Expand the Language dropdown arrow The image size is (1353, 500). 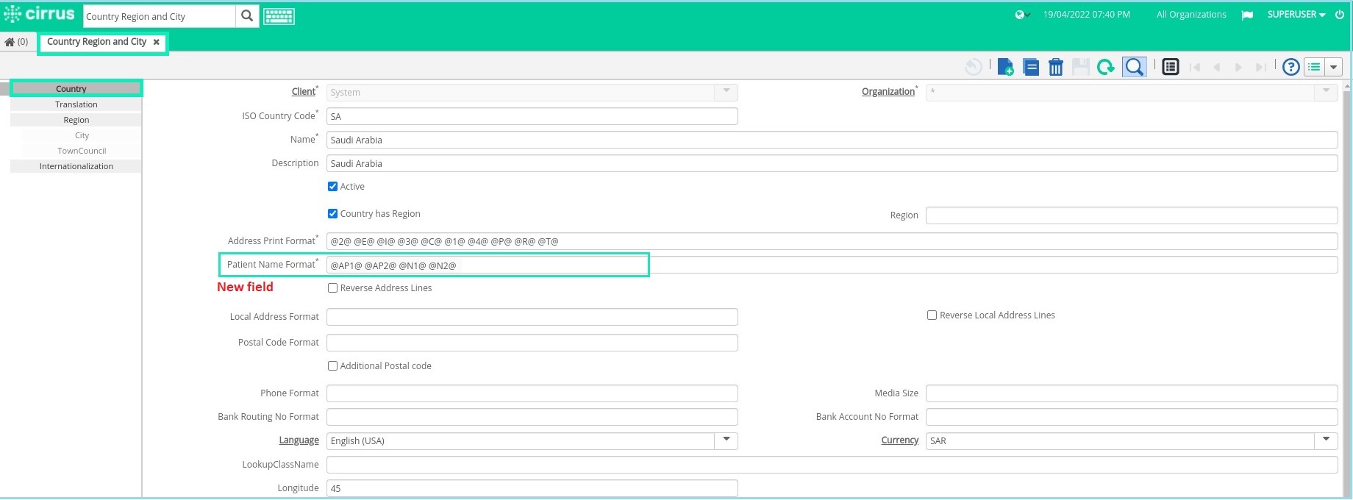726,440
